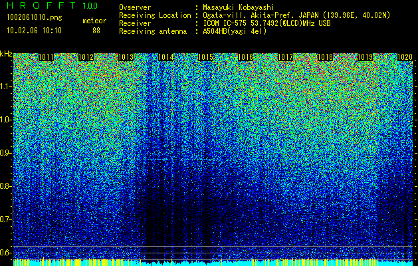
Task: Click the 0.8 frequency axis label
Action: (6, 186)
